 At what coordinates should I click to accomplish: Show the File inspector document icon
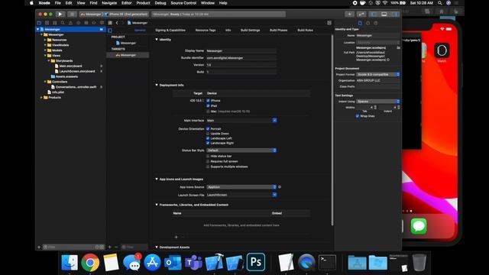pos(360,23)
